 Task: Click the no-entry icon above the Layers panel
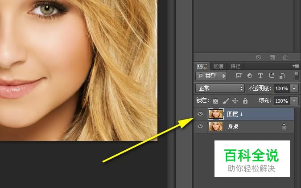click(x=258, y=57)
